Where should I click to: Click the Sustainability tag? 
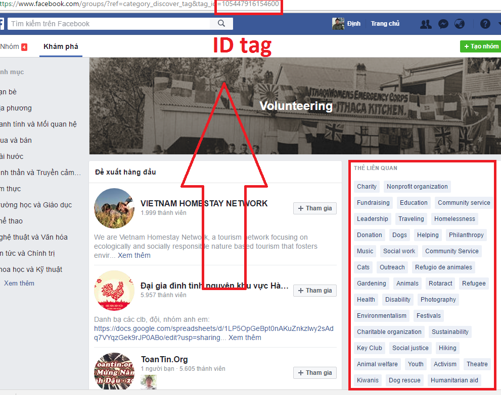pos(450,332)
